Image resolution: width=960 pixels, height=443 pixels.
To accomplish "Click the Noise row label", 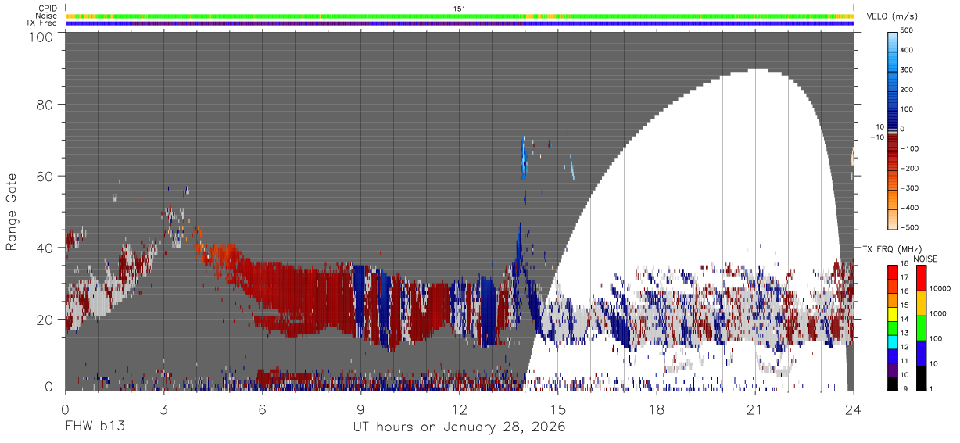I will pyautogui.click(x=47, y=16).
